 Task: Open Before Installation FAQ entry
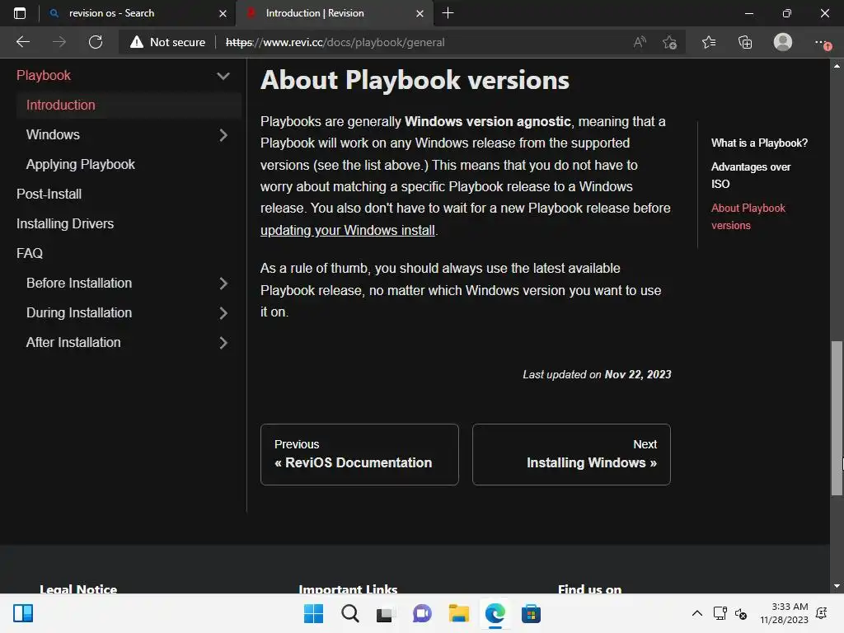coord(79,283)
